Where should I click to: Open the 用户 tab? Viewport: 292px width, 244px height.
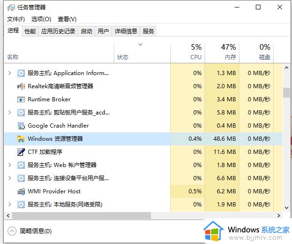tap(103, 31)
